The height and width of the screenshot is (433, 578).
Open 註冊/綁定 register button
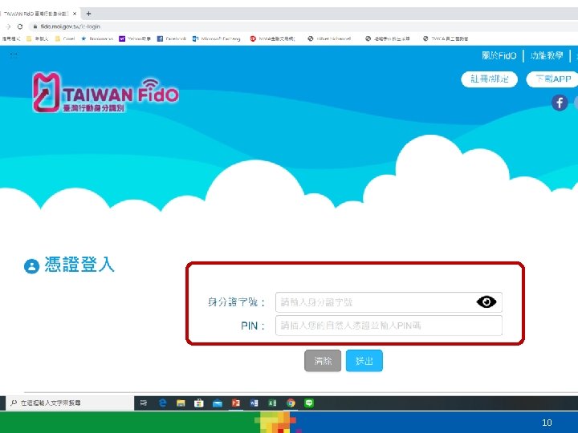point(489,79)
